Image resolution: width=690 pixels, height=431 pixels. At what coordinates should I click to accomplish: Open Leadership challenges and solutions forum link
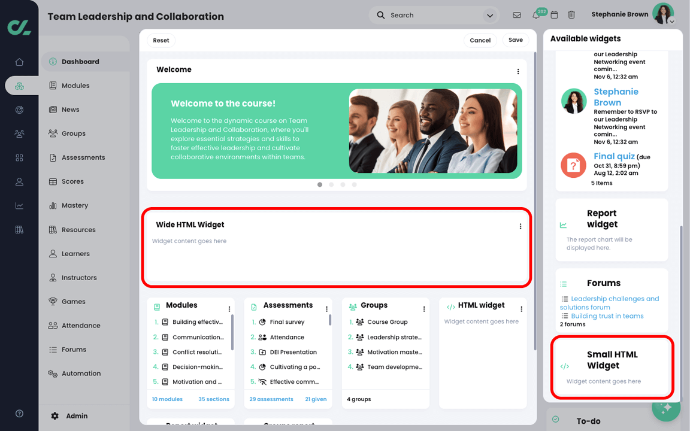tap(610, 303)
